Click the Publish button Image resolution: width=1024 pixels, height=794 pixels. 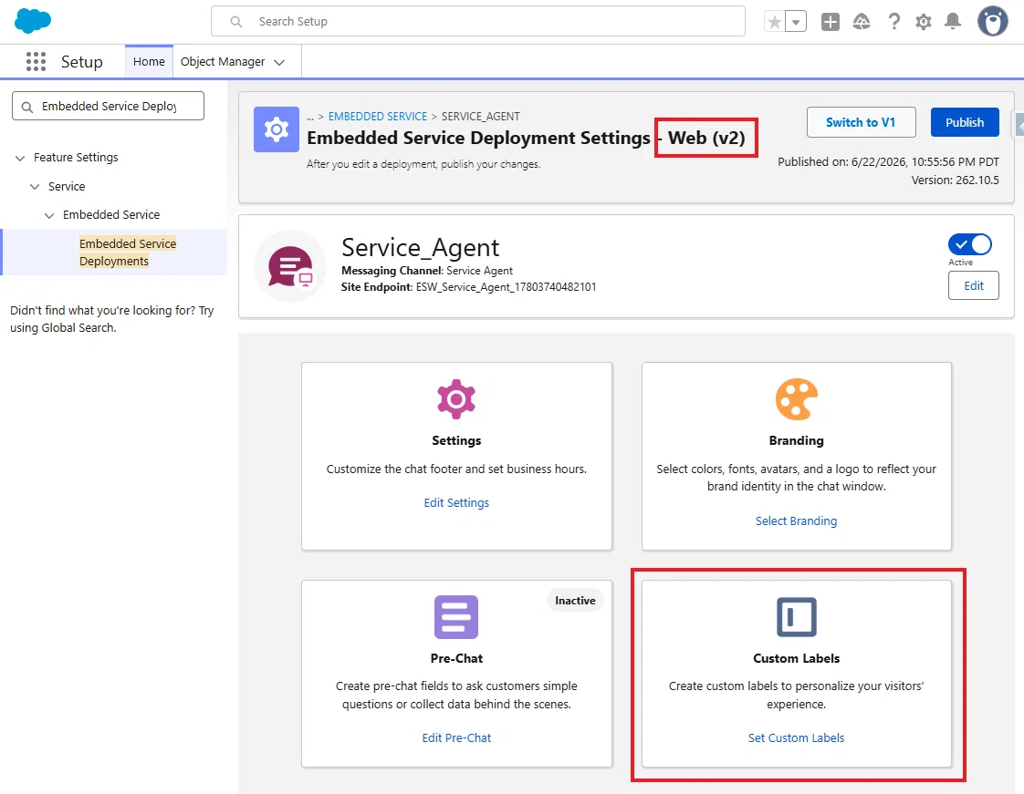click(x=965, y=122)
